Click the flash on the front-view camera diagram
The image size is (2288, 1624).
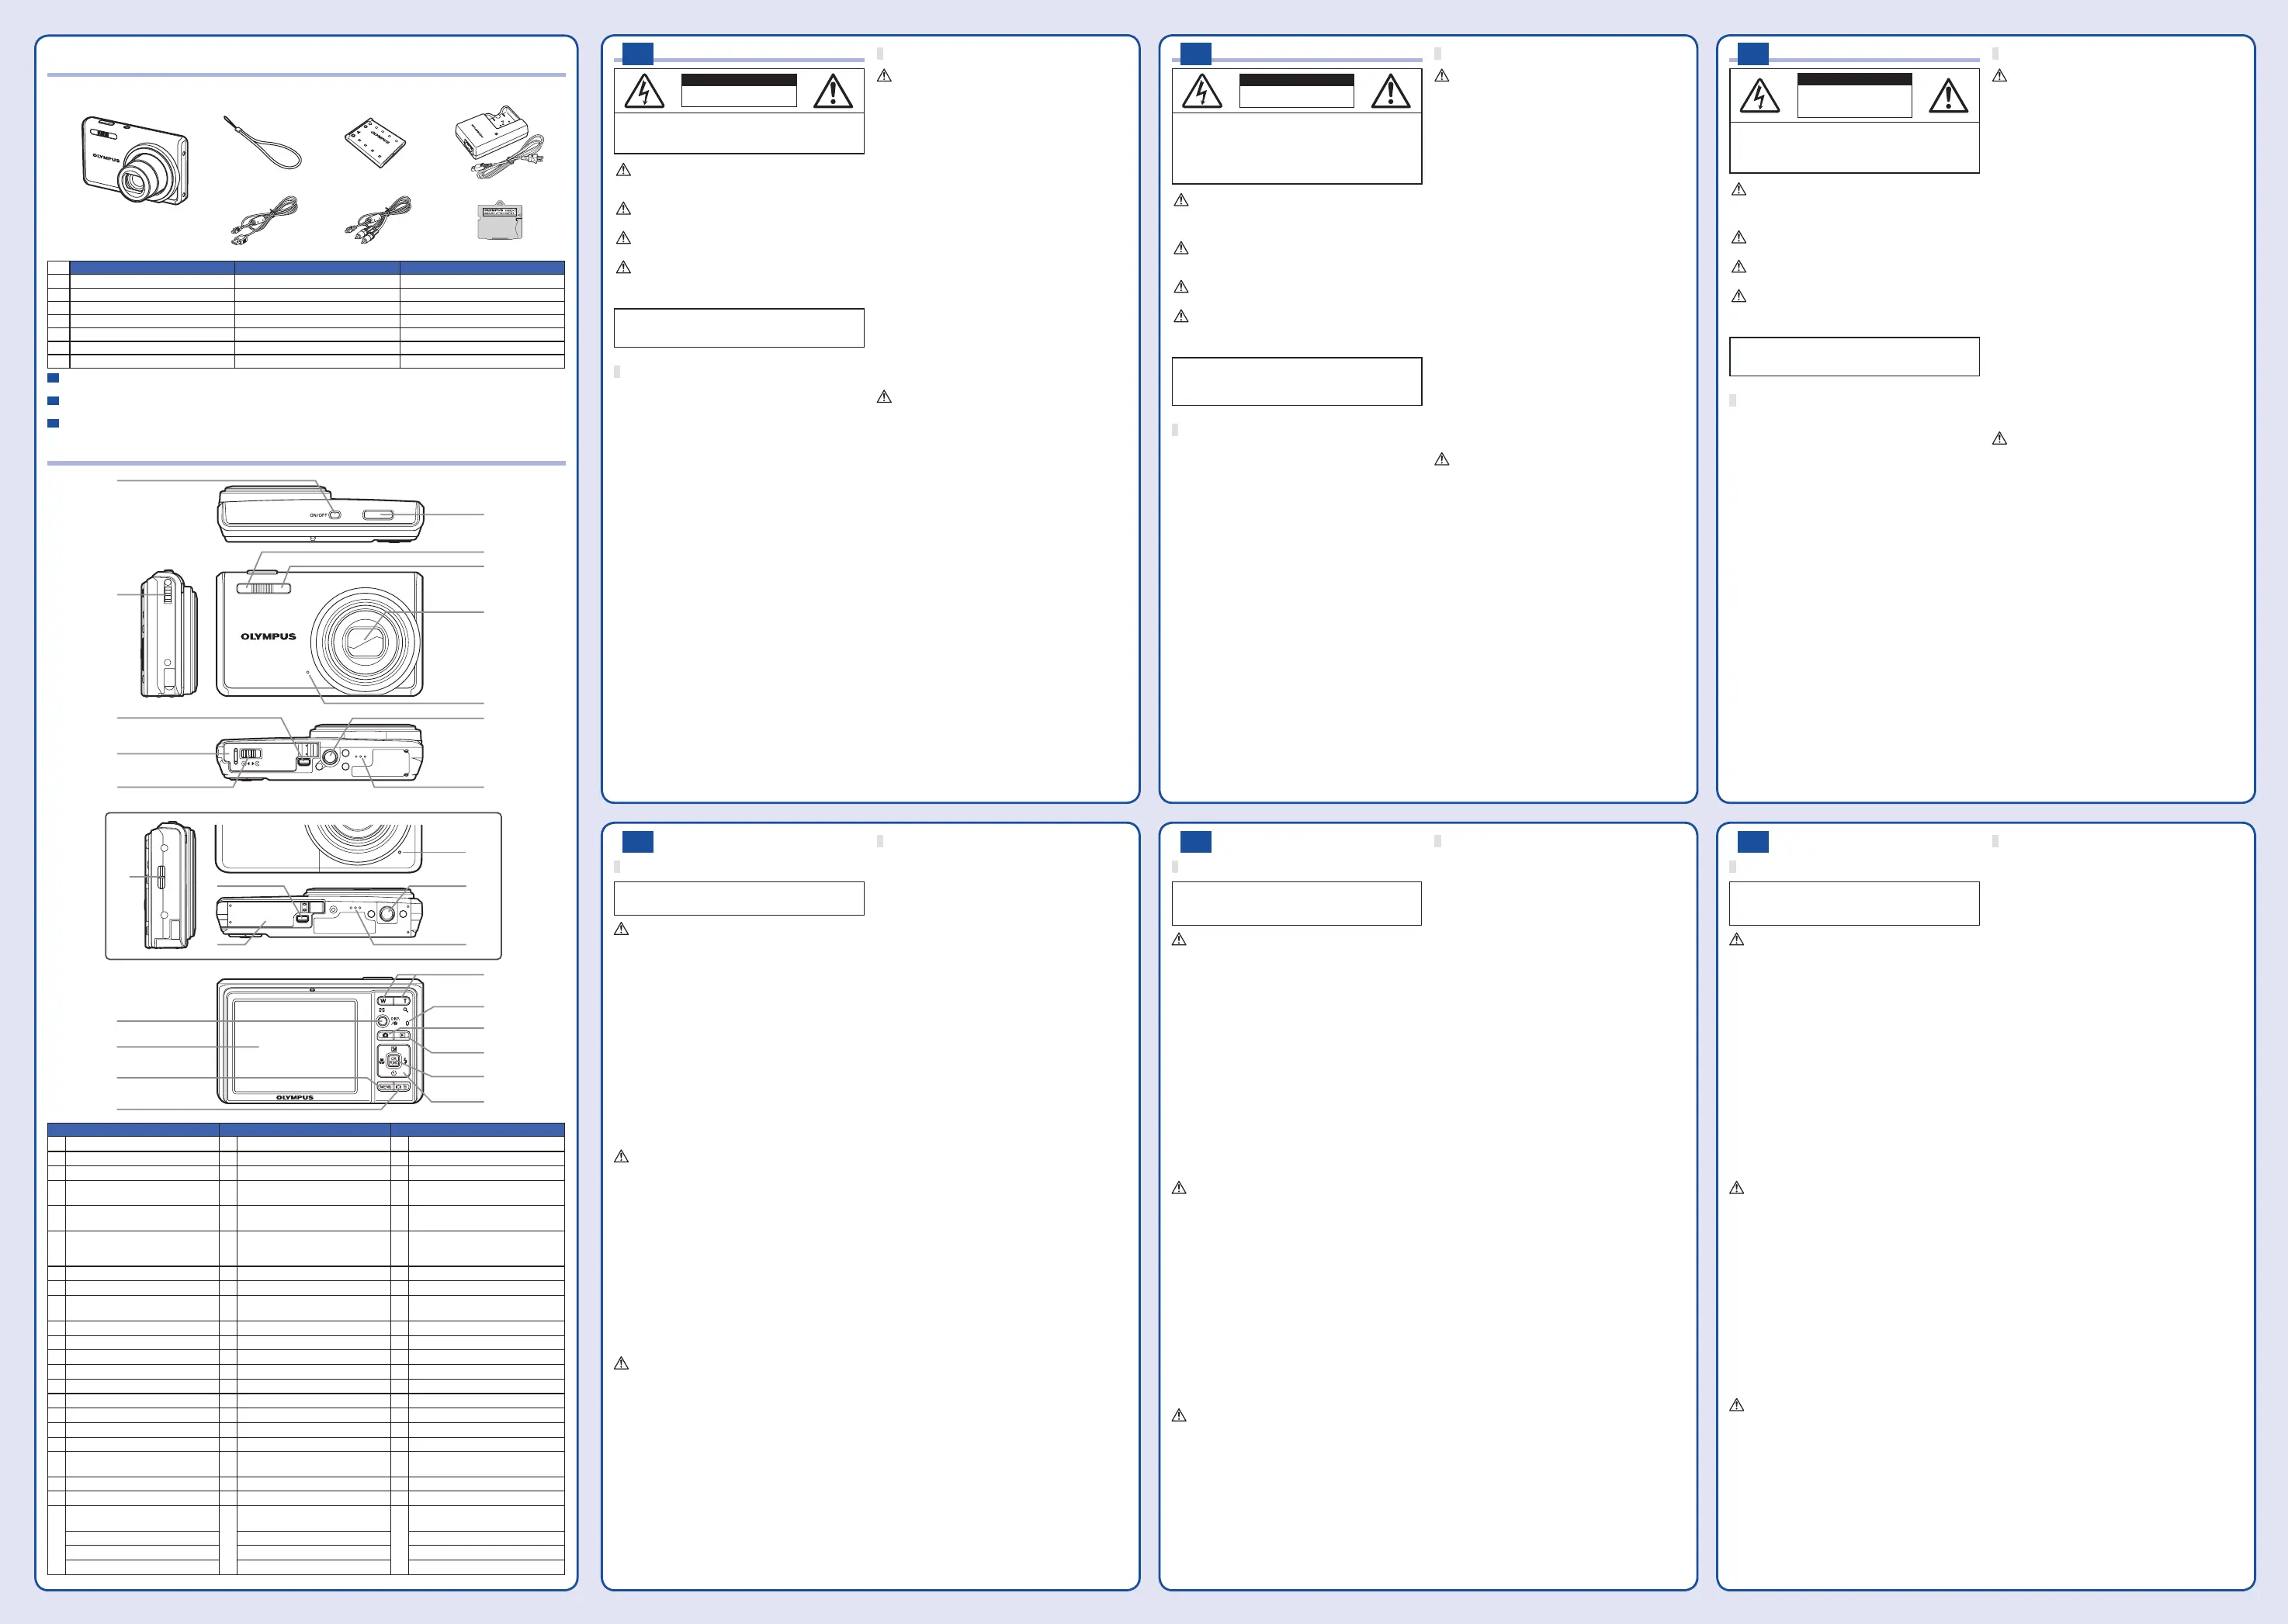[264, 588]
